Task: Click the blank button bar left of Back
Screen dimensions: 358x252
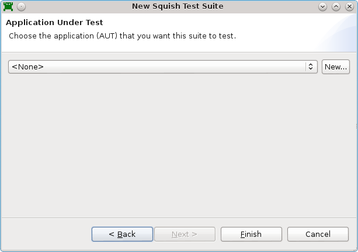Action: tap(47, 234)
